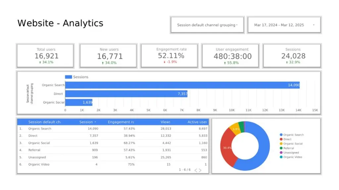Screen dimensions: 339x190
Task: Click the Organic Social bar showing 1,639
Action: (79, 102)
